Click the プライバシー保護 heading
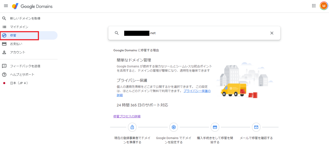 click(132, 80)
